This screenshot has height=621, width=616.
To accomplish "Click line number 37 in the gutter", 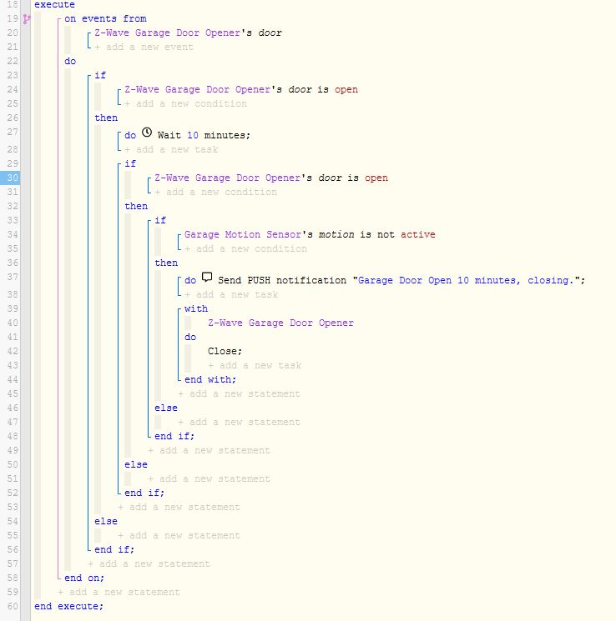I will (13, 278).
